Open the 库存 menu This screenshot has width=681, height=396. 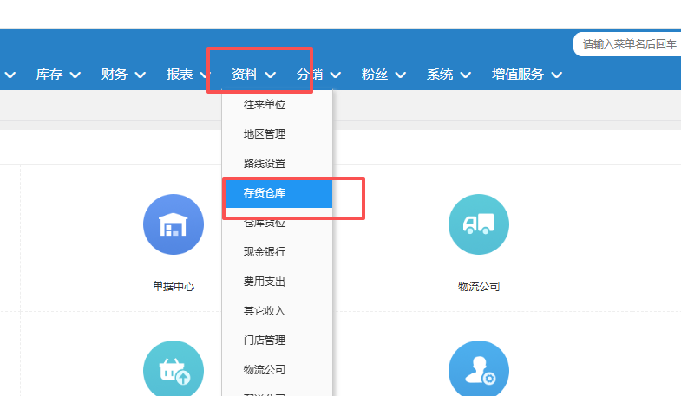(49, 75)
